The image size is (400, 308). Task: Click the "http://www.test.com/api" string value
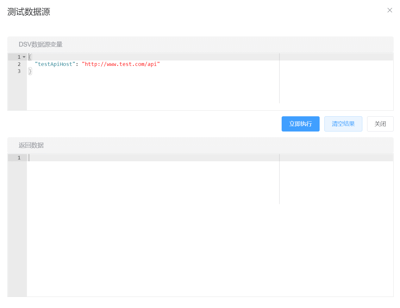click(121, 64)
